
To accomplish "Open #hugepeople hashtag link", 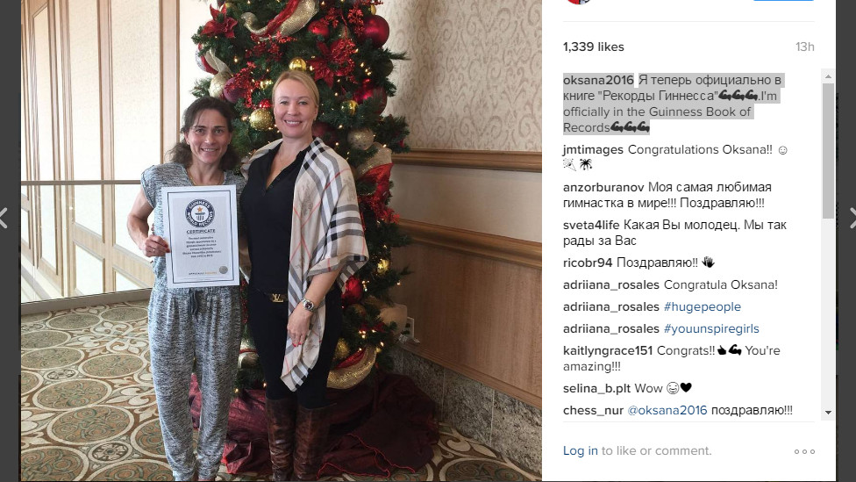I will 702,306.
